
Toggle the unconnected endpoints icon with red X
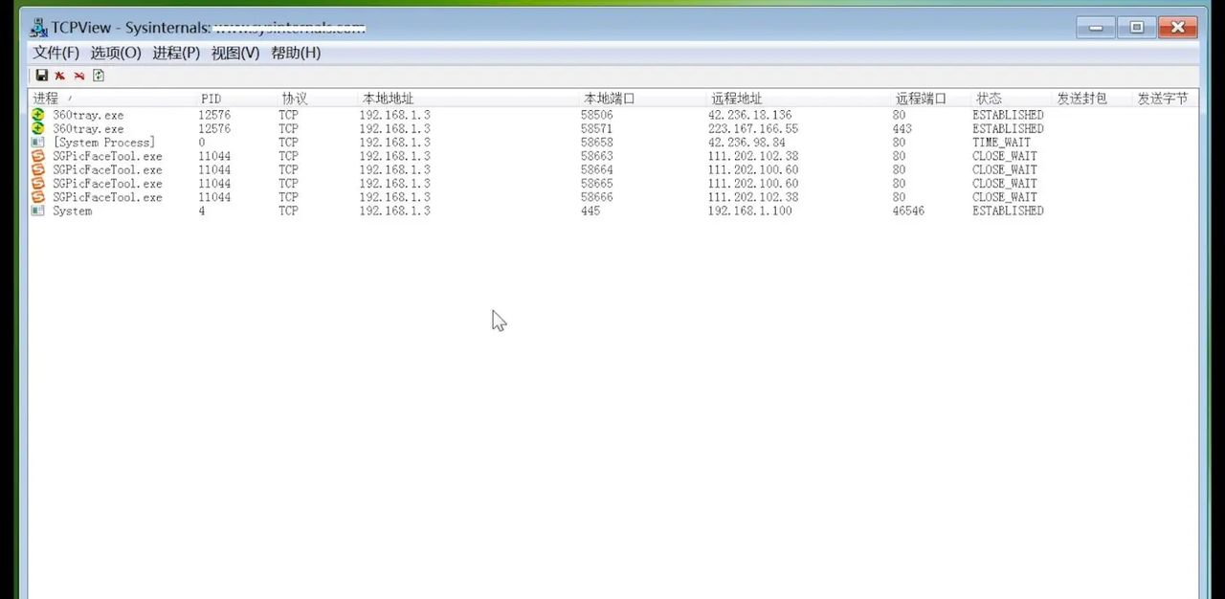[x=79, y=76]
